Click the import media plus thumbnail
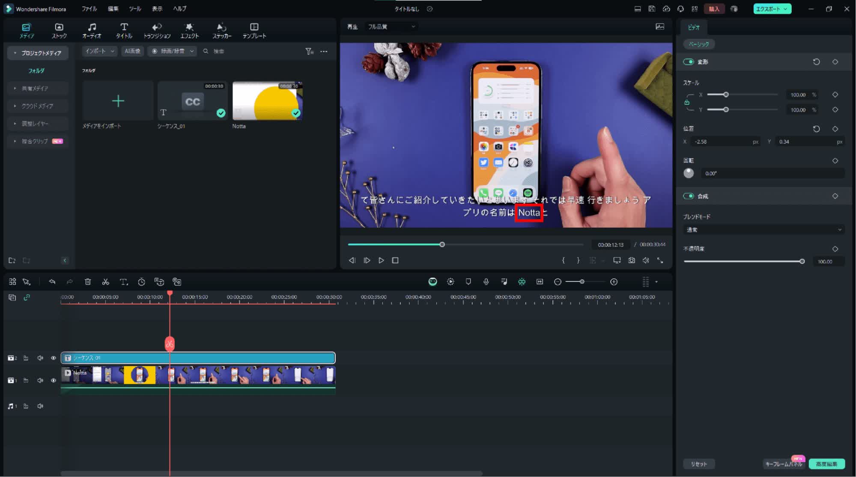The image size is (856, 477). click(118, 101)
